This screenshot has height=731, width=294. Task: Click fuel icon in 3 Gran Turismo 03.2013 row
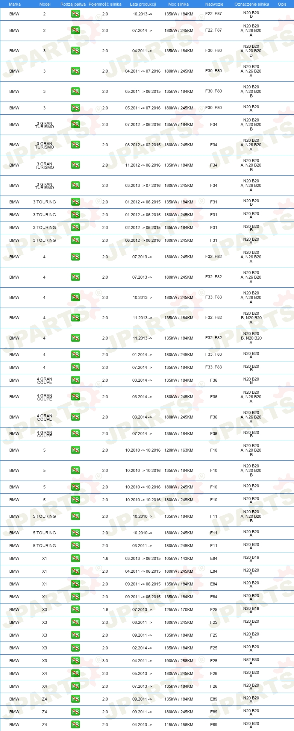(x=75, y=185)
